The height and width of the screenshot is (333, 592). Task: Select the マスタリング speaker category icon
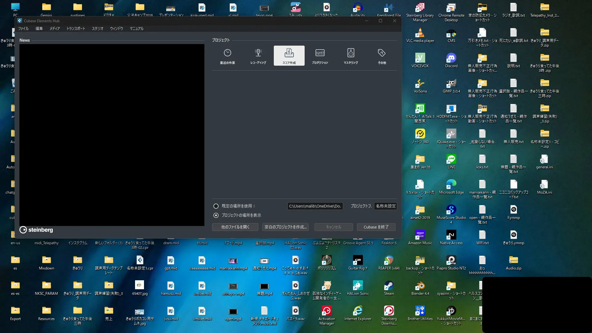(x=351, y=53)
